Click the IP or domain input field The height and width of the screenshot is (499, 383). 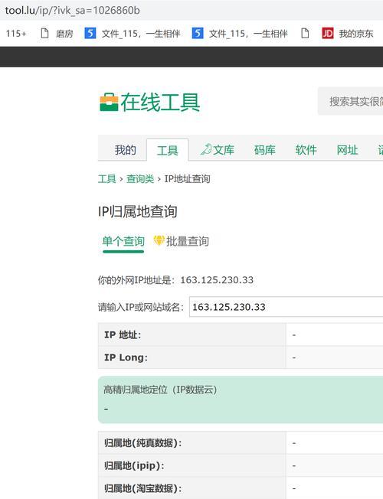click(x=286, y=307)
